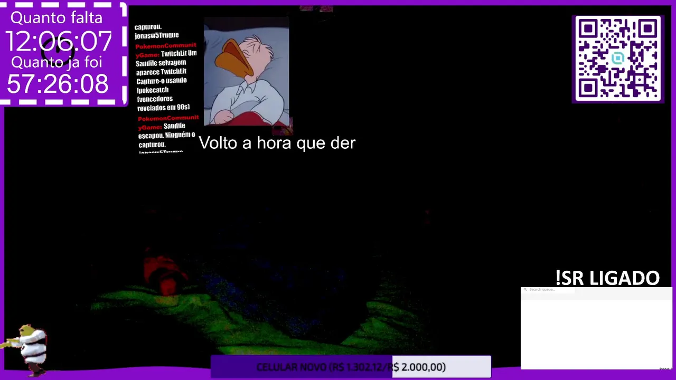Click the white song request queue panel
This screenshot has height=380, width=676.
(x=596, y=328)
